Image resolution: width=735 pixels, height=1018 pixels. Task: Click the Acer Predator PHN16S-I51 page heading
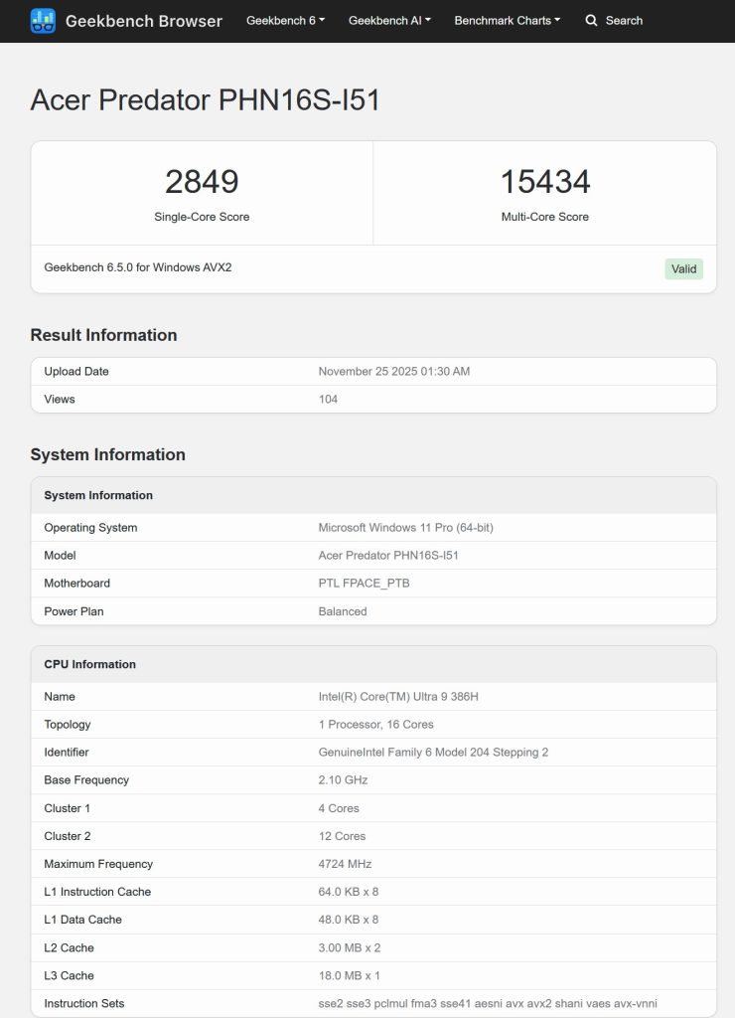click(x=206, y=100)
